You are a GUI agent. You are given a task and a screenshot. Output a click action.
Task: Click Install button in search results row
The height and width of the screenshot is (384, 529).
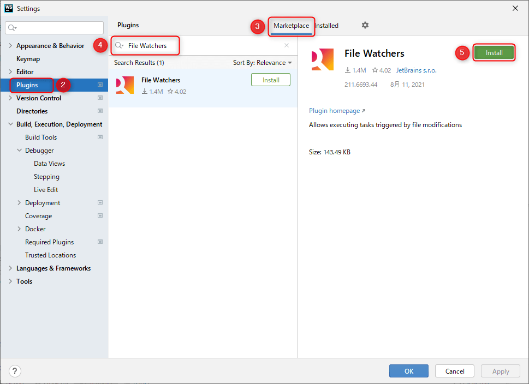point(271,80)
